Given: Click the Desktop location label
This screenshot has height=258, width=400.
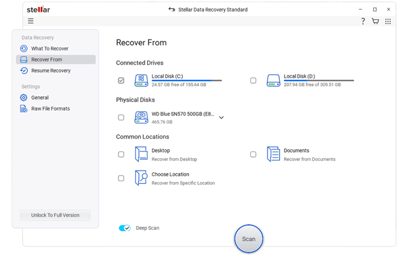Looking at the screenshot, I should tap(161, 150).
